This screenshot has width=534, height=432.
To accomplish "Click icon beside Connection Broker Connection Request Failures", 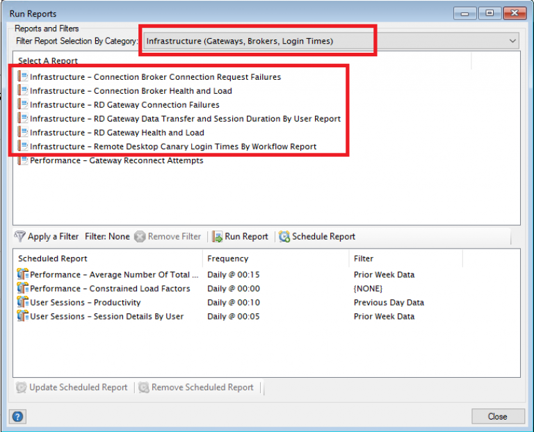I will pyautogui.click(x=23, y=76).
